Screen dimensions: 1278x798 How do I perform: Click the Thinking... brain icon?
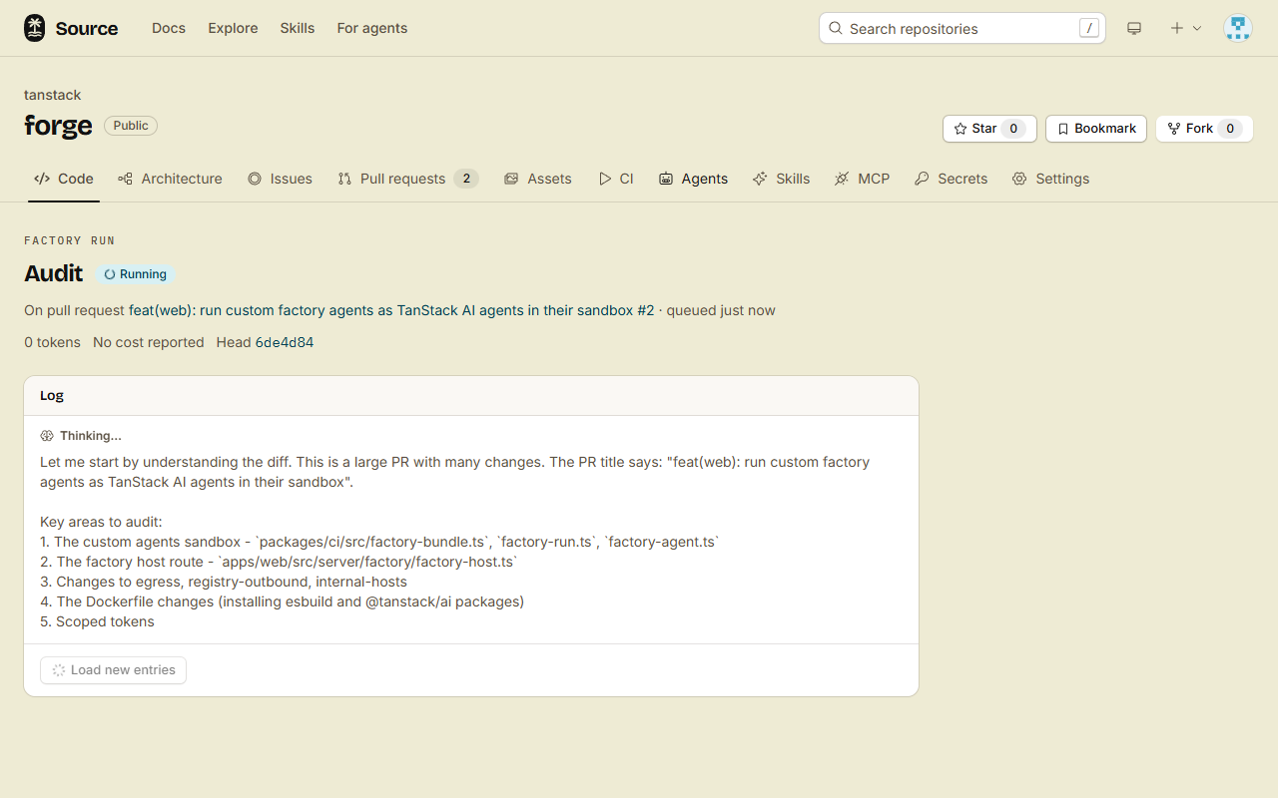point(47,436)
